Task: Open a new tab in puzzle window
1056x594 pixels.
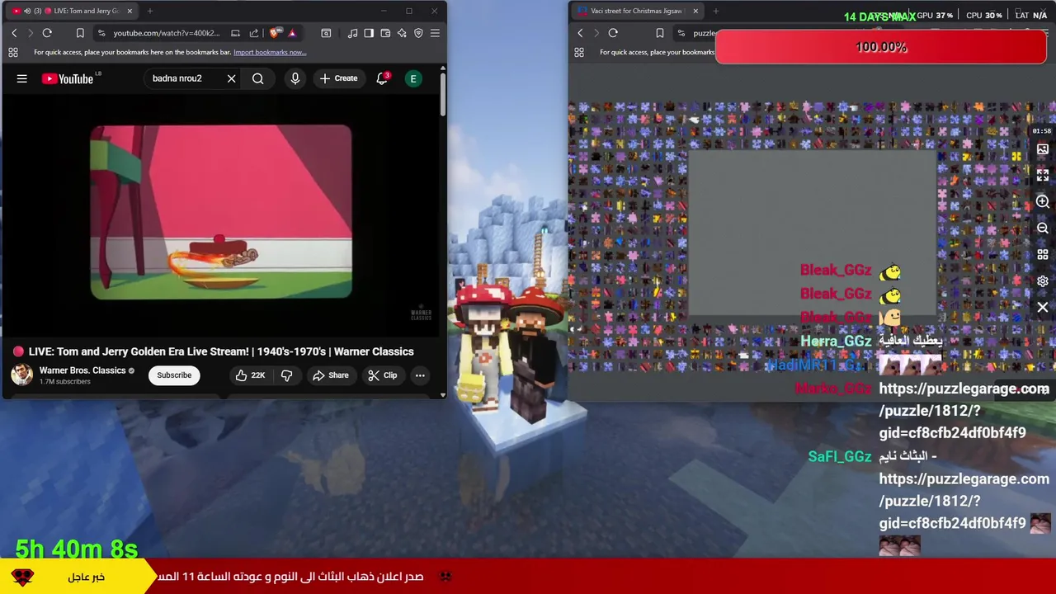Action: 715,11
